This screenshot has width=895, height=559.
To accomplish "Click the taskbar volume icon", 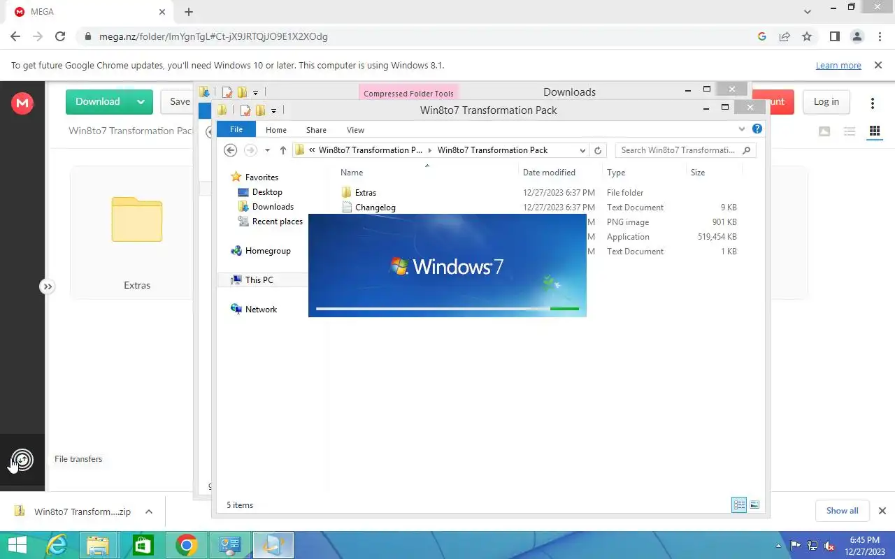I will tap(829, 546).
